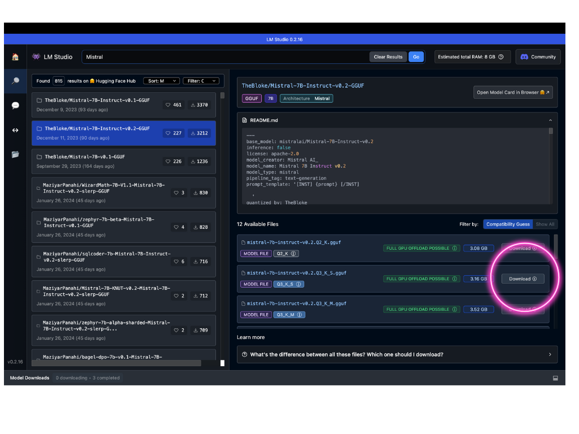Open the AI Chat sidebar icon
Viewport: 579px width, 434px height.
point(15,106)
